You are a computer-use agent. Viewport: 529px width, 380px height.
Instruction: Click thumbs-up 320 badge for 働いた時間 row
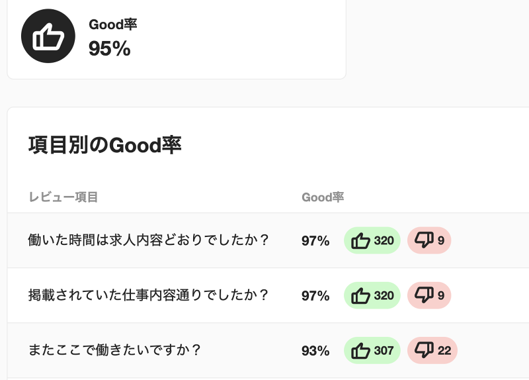pos(372,240)
